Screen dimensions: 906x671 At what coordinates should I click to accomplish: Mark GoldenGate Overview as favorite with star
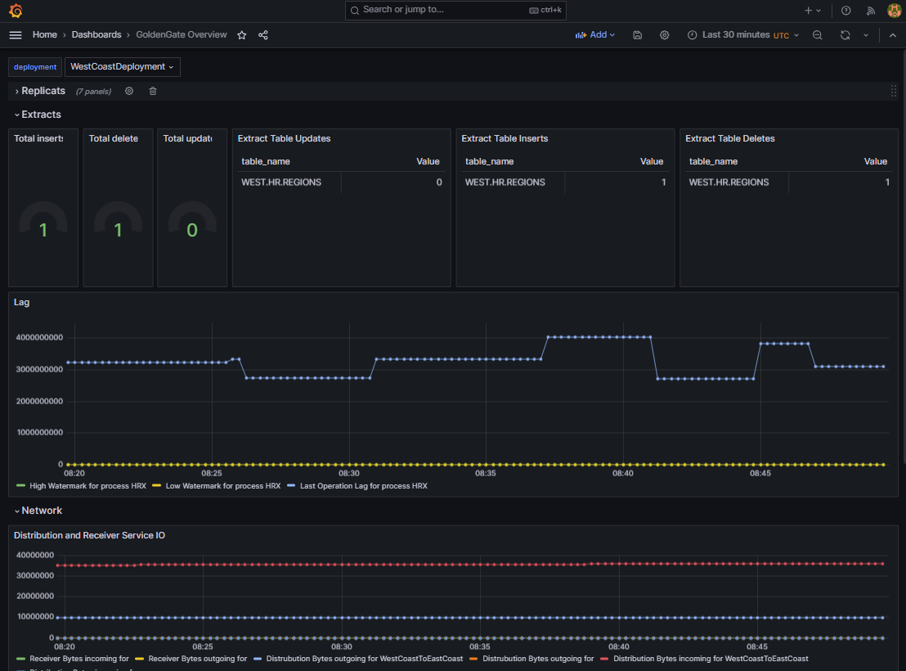click(x=241, y=35)
